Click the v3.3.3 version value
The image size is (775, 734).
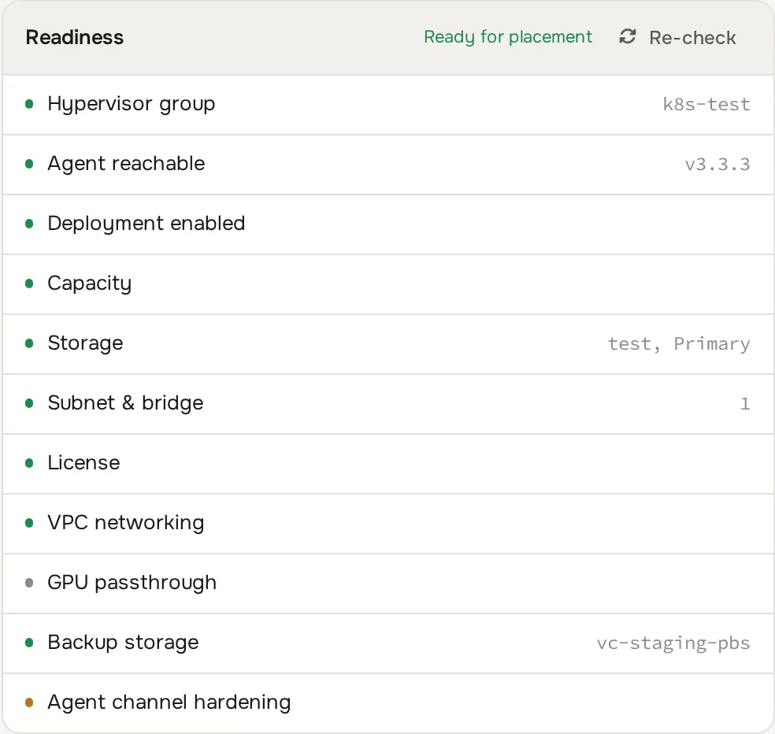[718, 164]
